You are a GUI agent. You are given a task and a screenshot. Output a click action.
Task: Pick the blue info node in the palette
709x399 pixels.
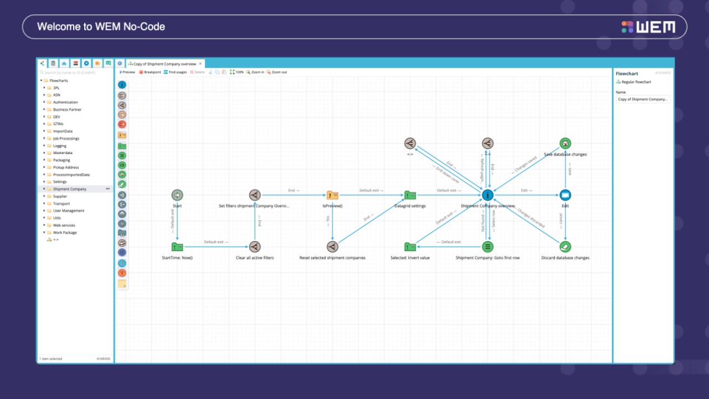point(122,85)
